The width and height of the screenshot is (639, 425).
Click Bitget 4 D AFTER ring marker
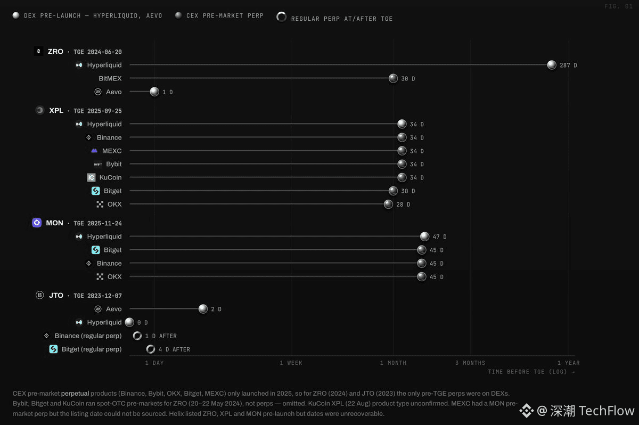151,349
